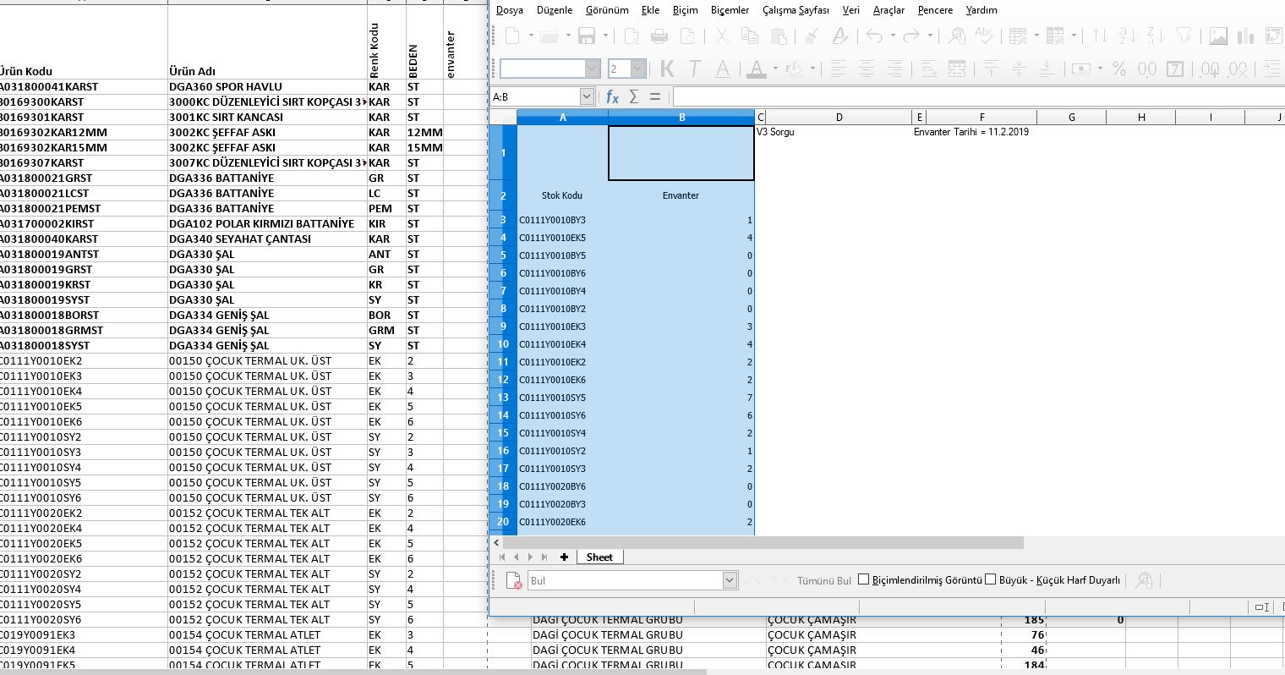
Task: Toggle Büyük - Küçük Harf Duyarlı checkbox
Action: pos(991,579)
